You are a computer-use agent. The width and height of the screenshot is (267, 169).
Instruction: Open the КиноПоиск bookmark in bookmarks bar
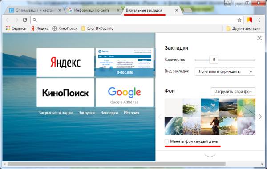[65, 28]
